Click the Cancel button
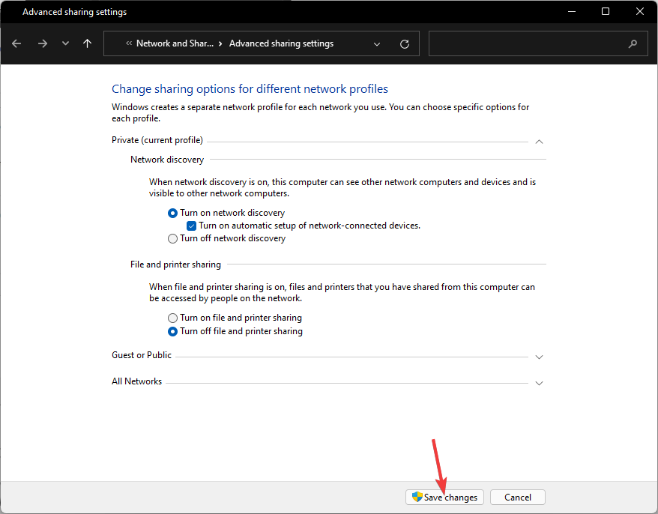This screenshot has height=514, width=658. point(517,497)
